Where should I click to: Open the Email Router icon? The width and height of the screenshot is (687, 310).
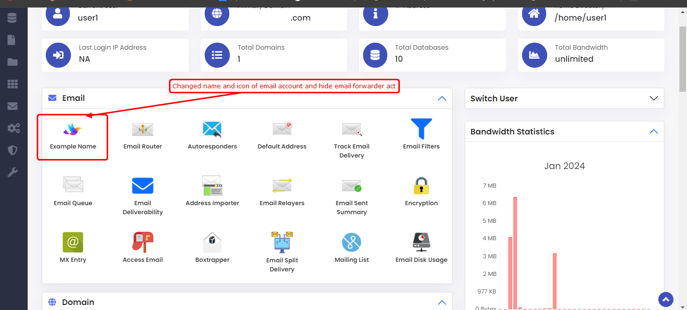point(142,130)
